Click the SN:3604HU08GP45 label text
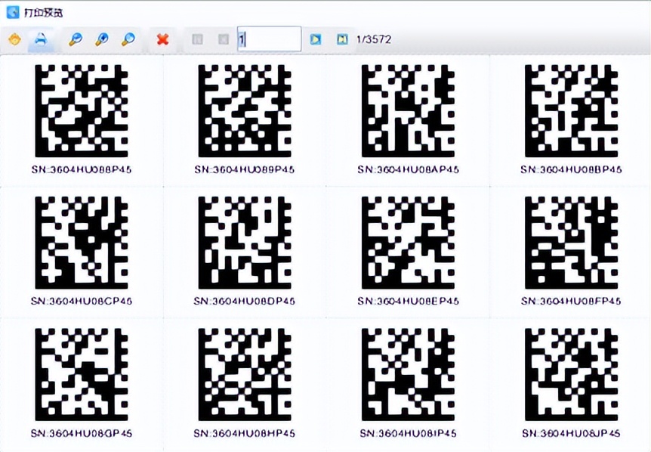Image resolution: width=651 pixels, height=452 pixels. coord(82,433)
